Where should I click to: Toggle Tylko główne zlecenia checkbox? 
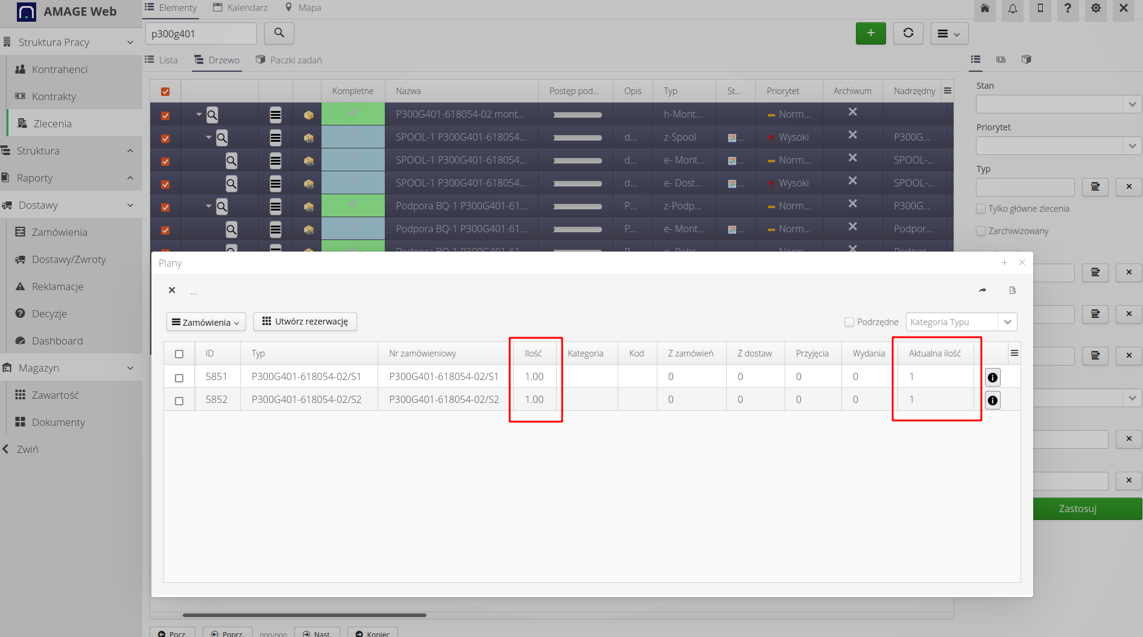(x=981, y=209)
